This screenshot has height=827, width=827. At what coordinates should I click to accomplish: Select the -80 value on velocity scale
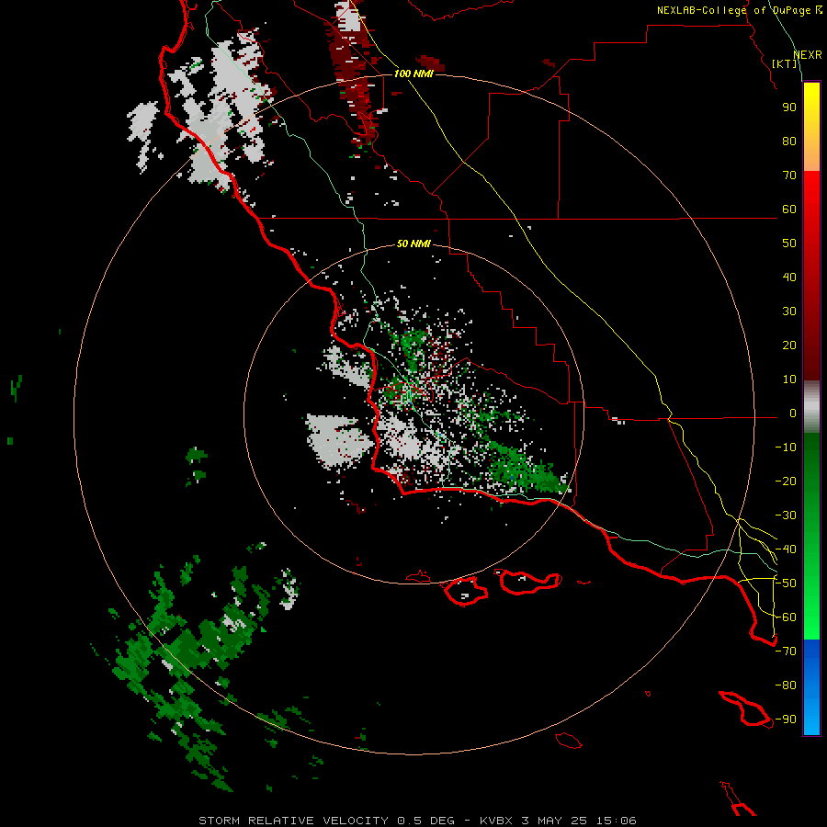786,685
